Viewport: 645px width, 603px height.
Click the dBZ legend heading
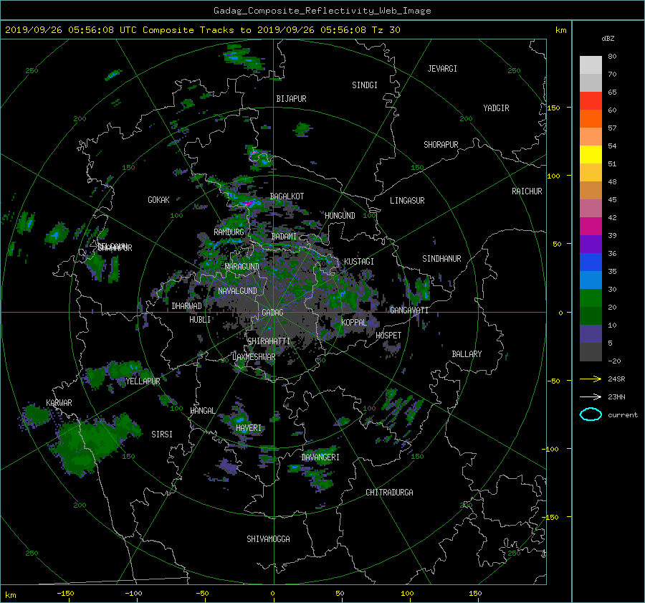click(608, 38)
